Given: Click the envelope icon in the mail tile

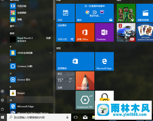Looking at the screenshot, I should pos(102,12).
